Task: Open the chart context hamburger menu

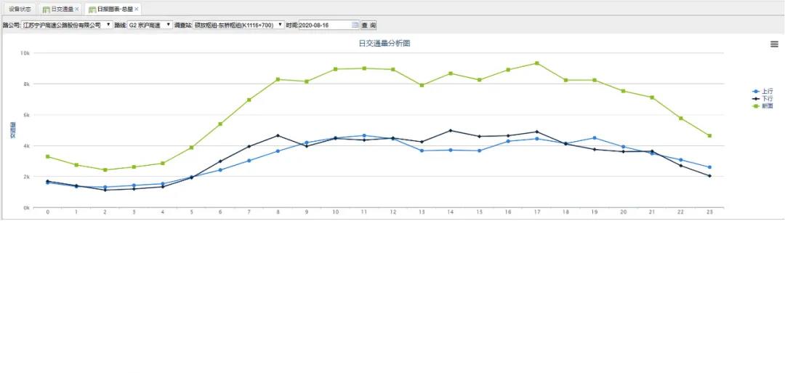Action: 774,44
